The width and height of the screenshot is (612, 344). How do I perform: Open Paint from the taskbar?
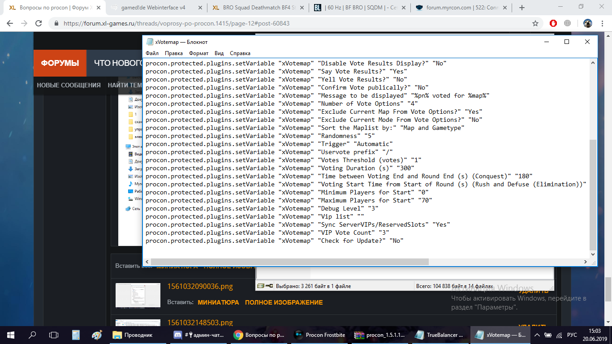pos(96,335)
